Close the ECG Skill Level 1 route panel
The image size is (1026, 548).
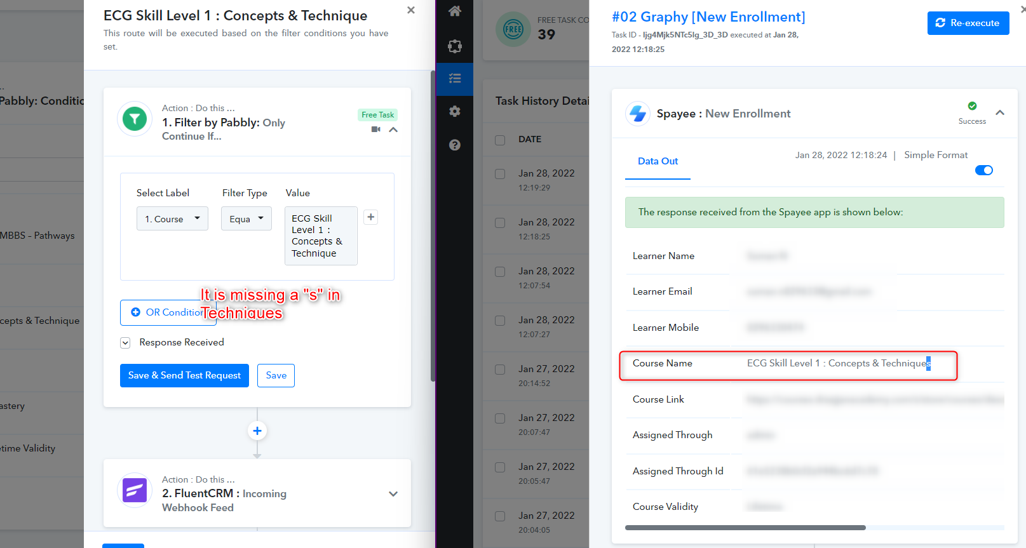(x=411, y=10)
